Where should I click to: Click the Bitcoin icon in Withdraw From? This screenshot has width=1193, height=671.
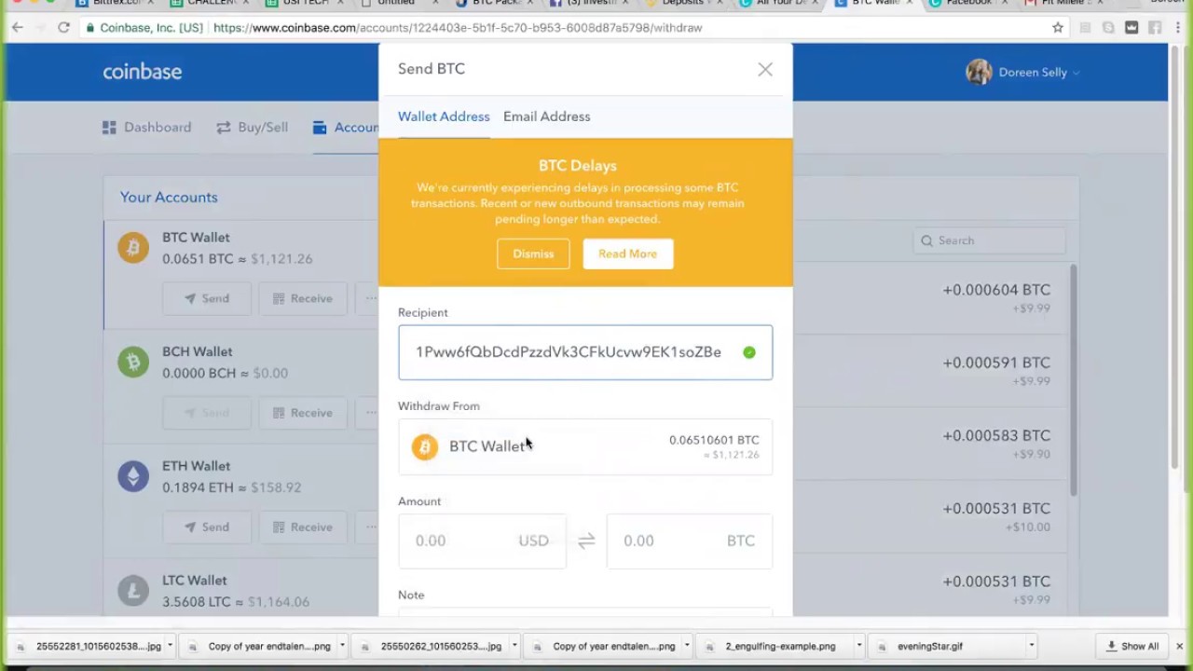click(x=425, y=446)
